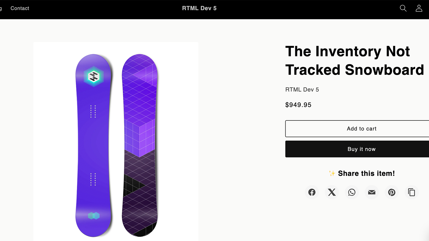Click the Add to cart button
The height and width of the screenshot is (241, 429).
[x=361, y=129]
